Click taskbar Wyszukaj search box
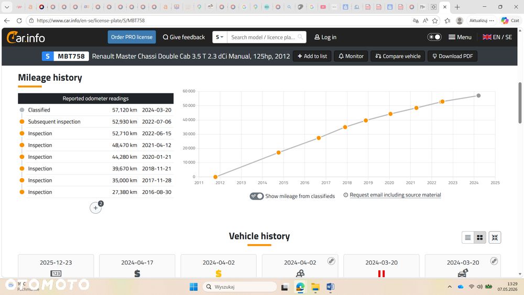Screen dimensions: 524x295 point(239,287)
